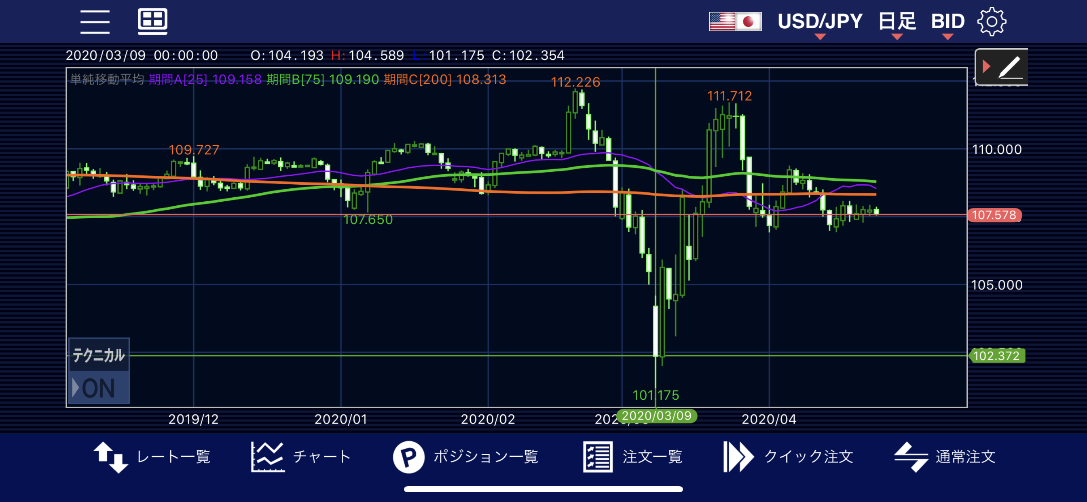Viewport: 1087px width, 502px height.
Task: Open the hamburger menu
Action: point(95,21)
